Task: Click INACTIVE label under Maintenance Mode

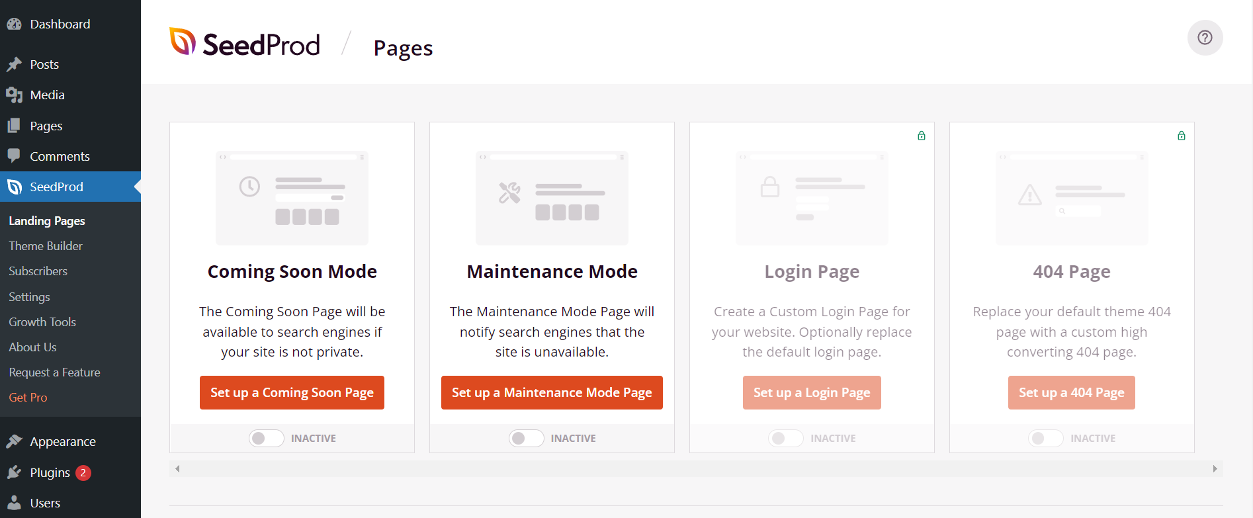Action: point(574,439)
